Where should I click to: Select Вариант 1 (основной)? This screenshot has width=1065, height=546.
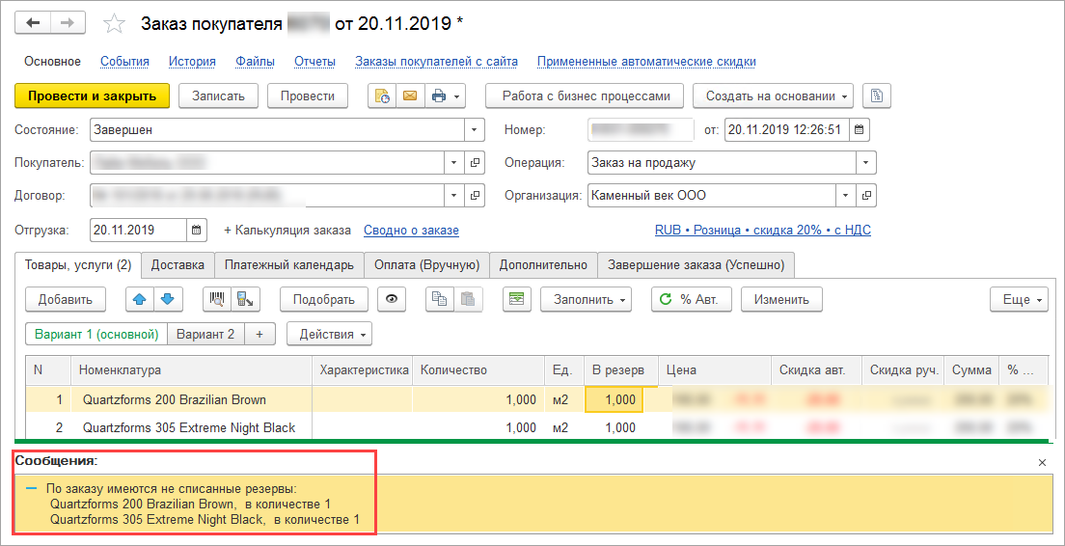coord(96,334)
